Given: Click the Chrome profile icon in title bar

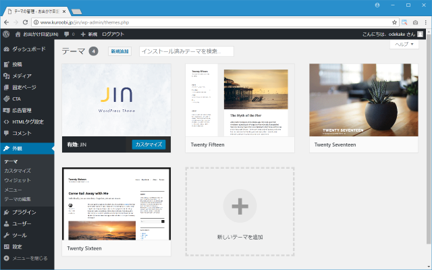Looking at the screenshot, I should 377,5.
